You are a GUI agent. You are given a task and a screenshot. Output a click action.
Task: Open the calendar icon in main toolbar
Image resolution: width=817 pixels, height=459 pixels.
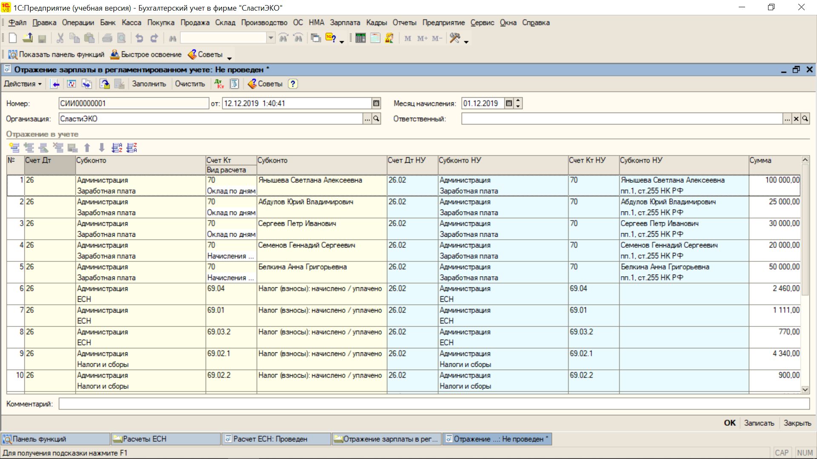[375, 38]
